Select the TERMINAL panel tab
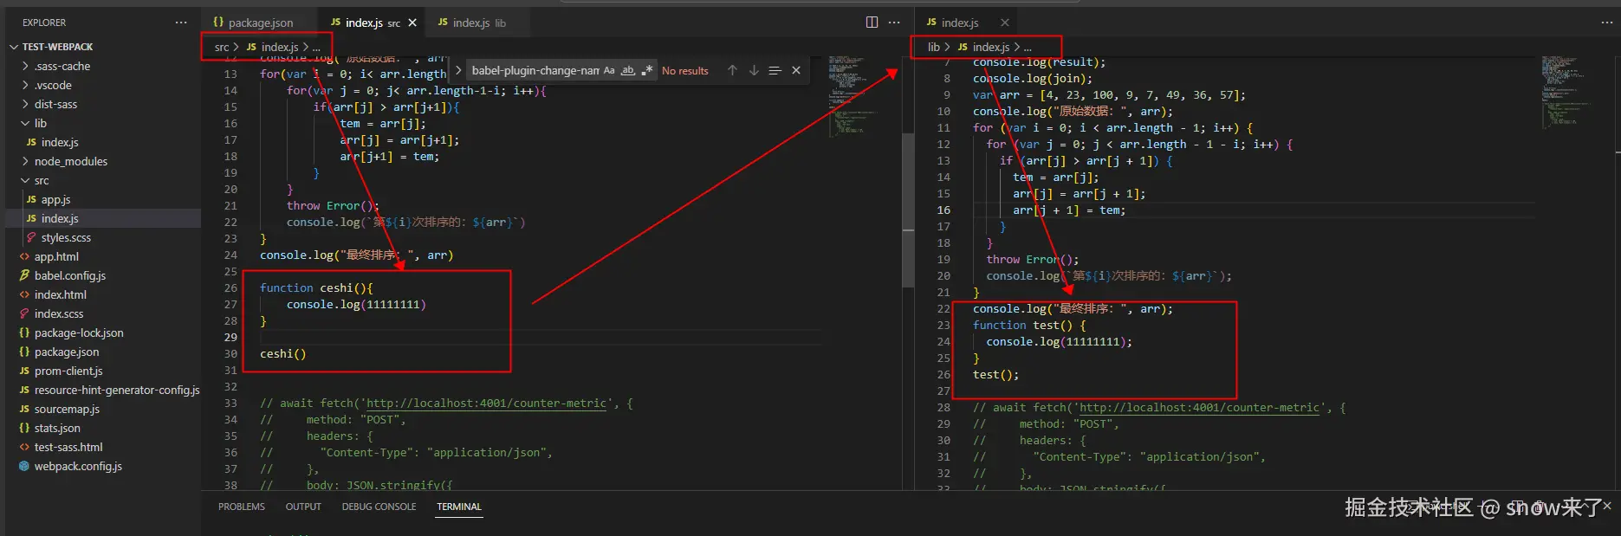1621x536 pixels. click(x=459, y=507)
